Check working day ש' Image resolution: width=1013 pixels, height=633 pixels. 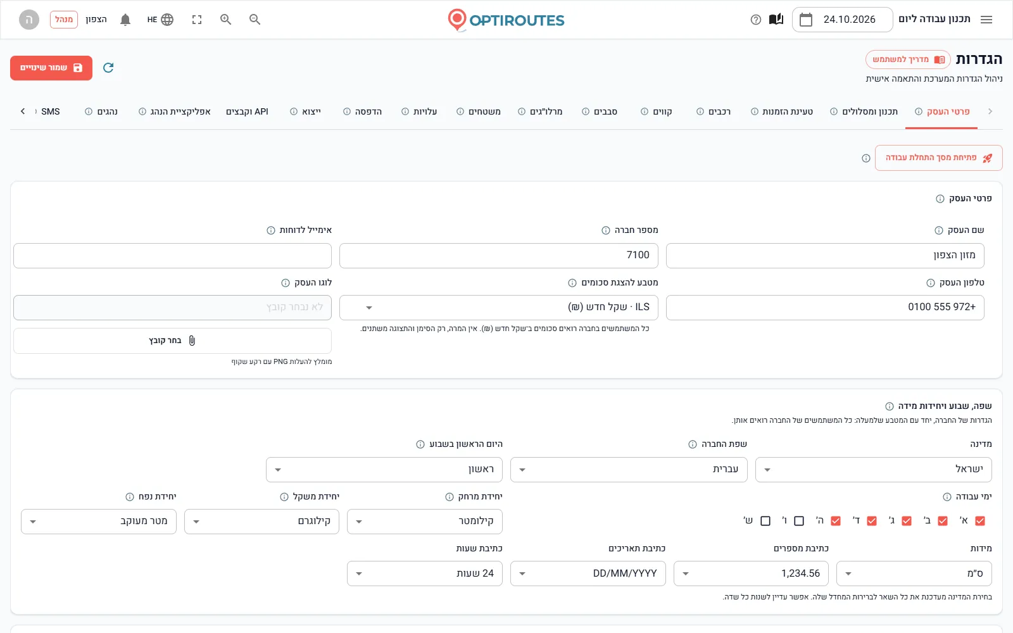[x=765, y=521]
